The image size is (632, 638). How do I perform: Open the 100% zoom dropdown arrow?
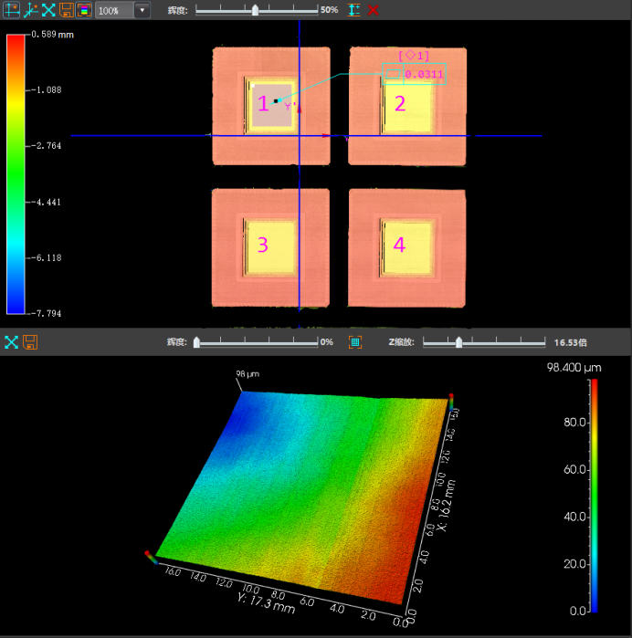[x=142, y=10]
